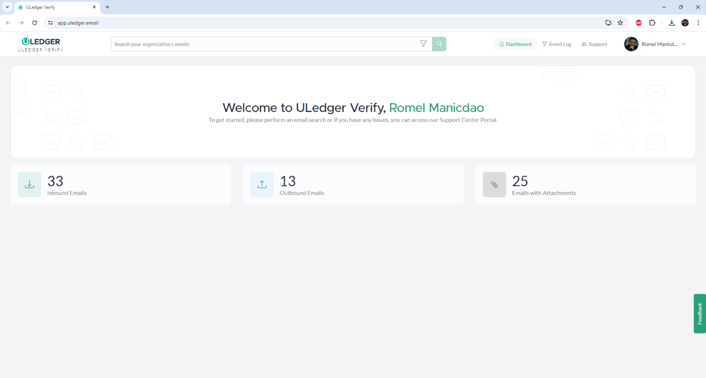This screenshot has width=706, height=378.
Task: View site information icon in address bar
Action: 50,23
